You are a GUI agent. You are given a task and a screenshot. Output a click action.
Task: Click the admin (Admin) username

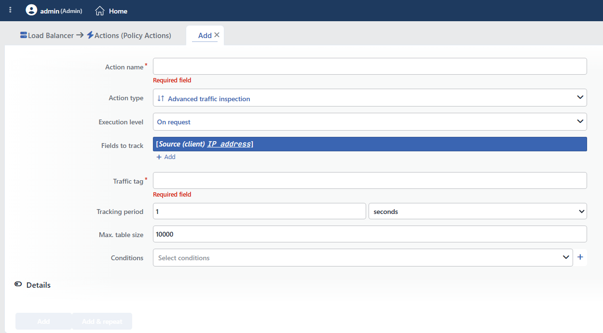61,11
